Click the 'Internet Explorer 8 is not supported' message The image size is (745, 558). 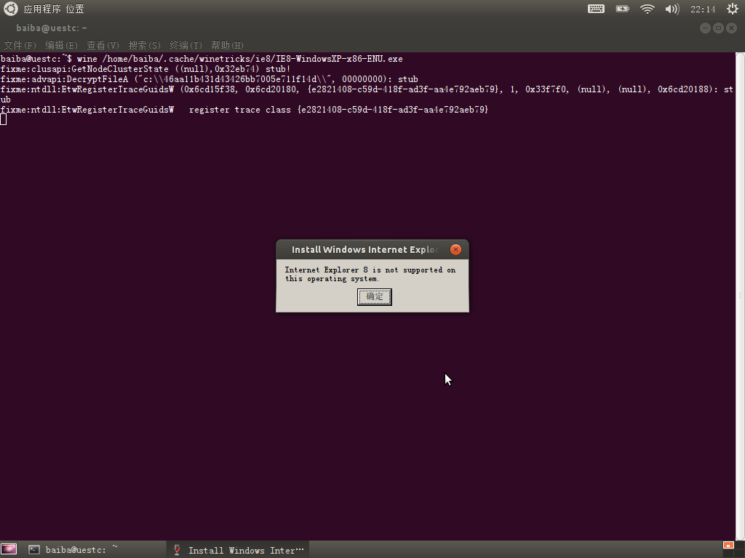click(370, 274)
